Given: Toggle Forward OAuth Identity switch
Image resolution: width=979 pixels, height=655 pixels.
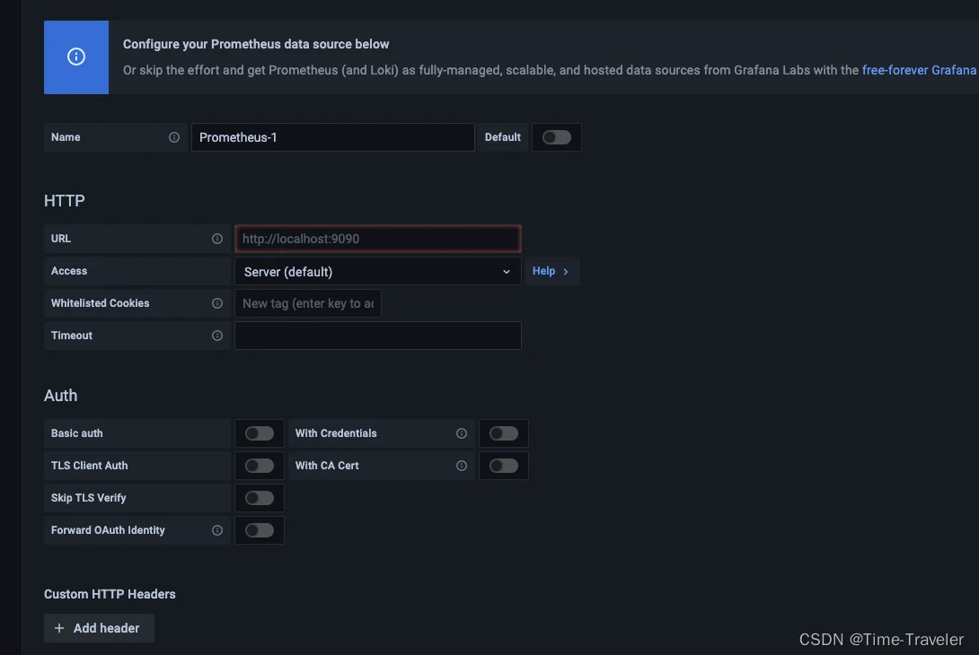Looking at the screenshot, I should pyautogui.click(x=259, y=530).
